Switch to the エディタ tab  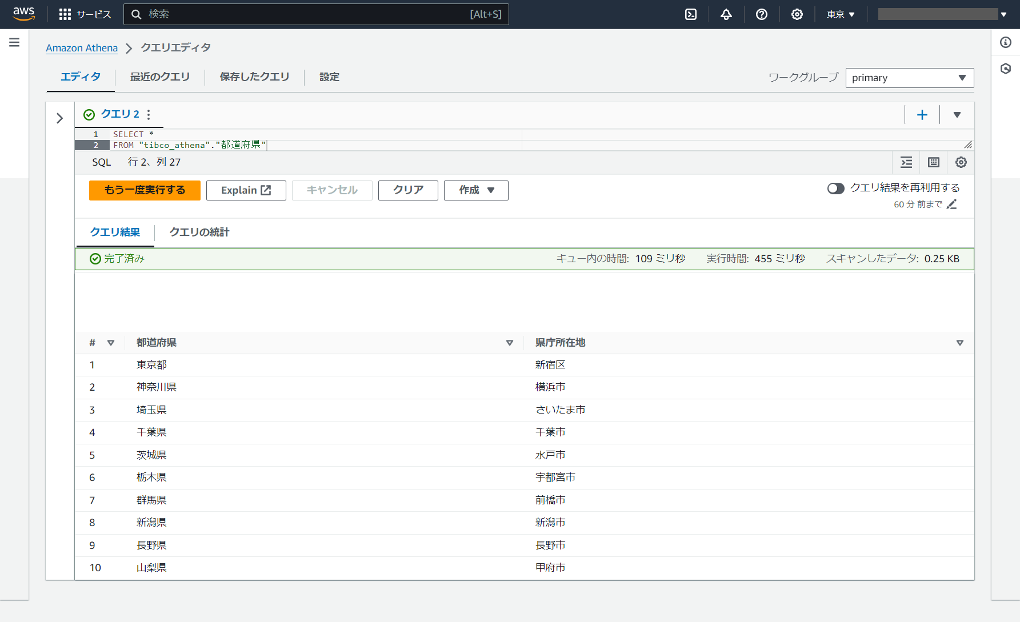[x=81, y=77]
